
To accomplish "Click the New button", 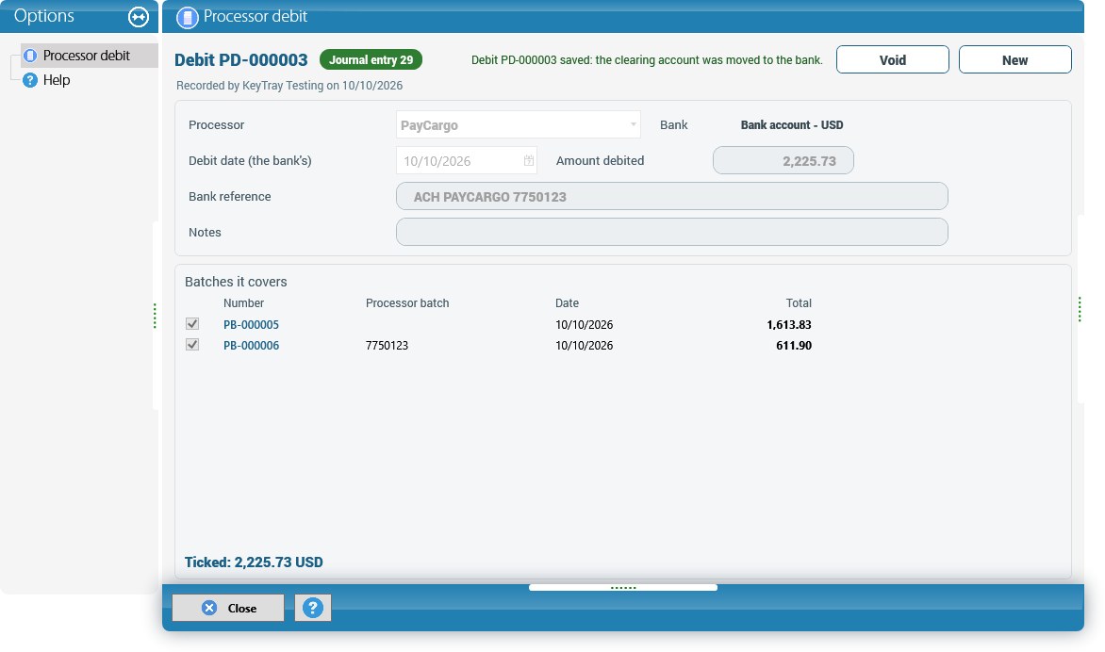I will [x=1014, y=60].
